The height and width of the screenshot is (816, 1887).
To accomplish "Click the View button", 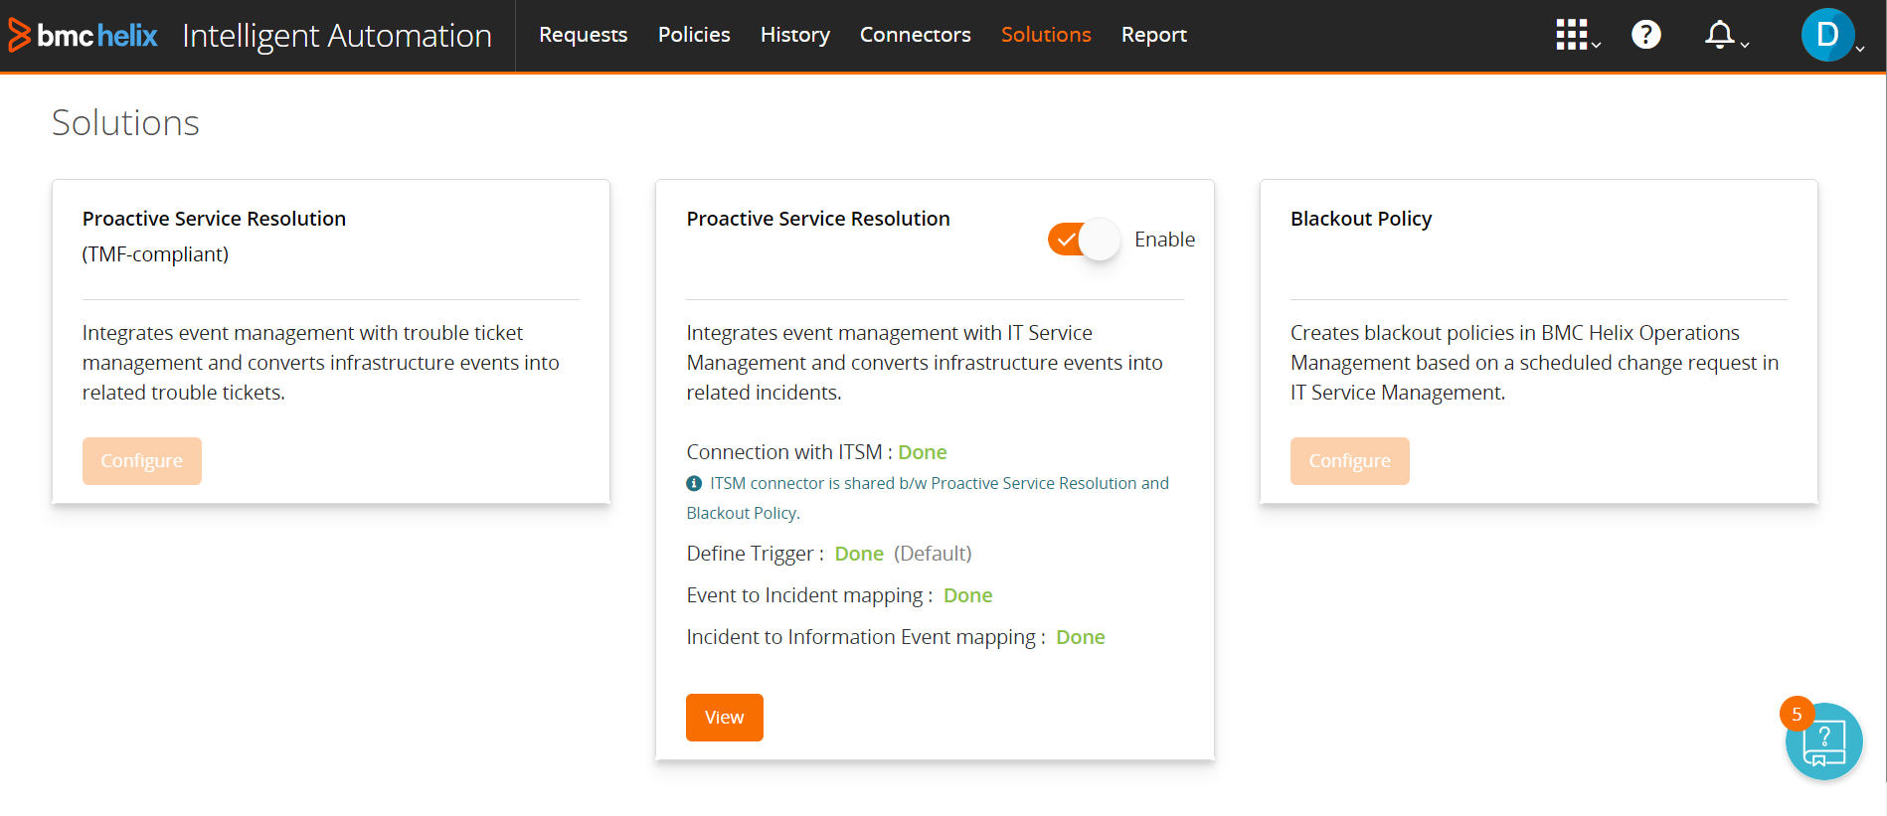I will [x=725, y=718].
